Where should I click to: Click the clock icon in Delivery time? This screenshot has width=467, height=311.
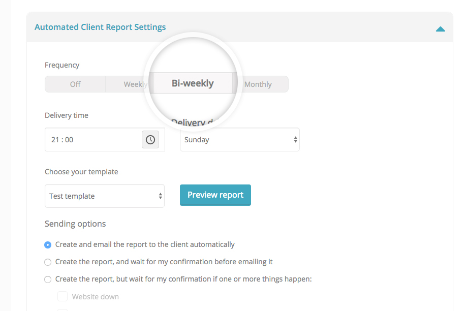click(150, 140)
